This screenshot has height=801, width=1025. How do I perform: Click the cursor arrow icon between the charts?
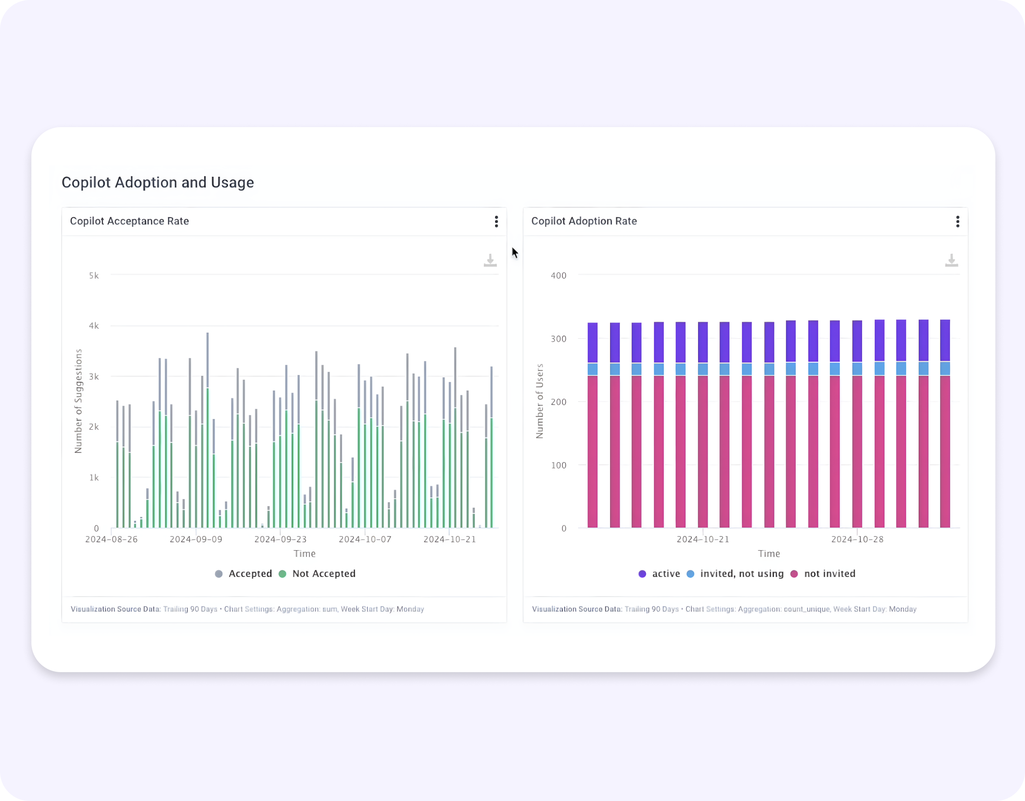pos(515,253)
